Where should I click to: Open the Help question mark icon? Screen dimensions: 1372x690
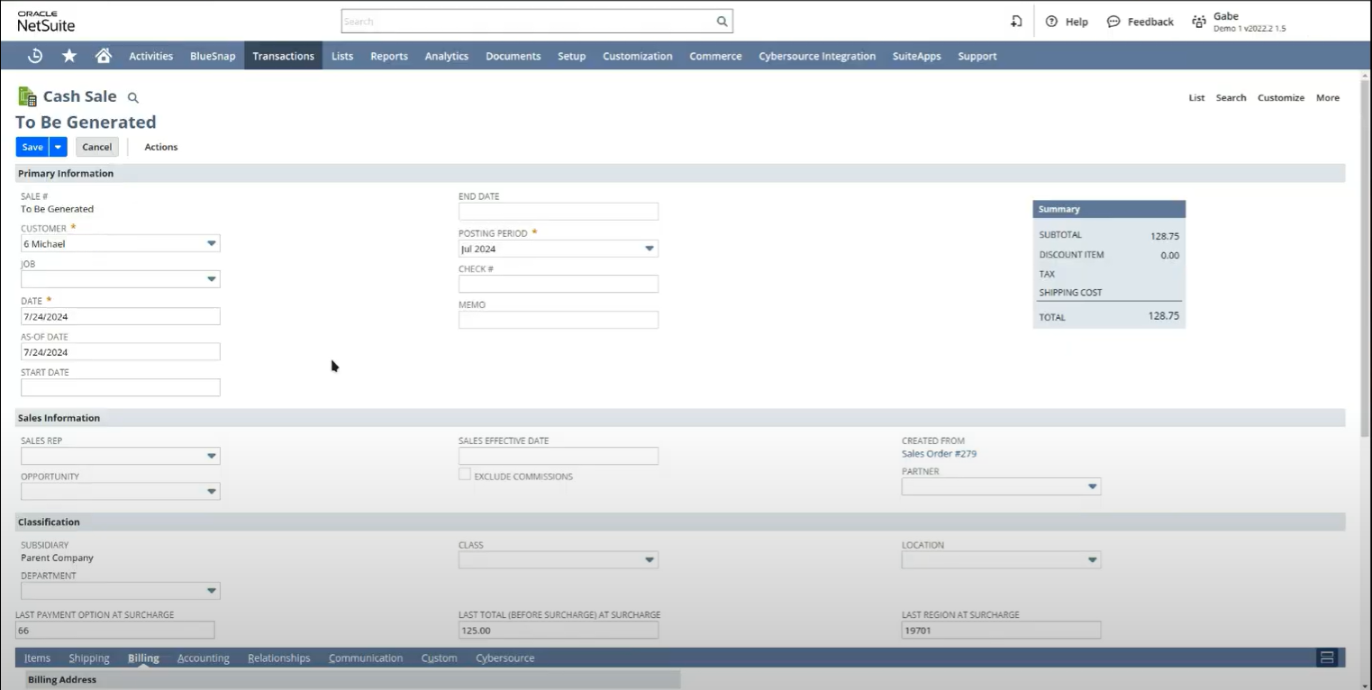tap(1051, 22)
